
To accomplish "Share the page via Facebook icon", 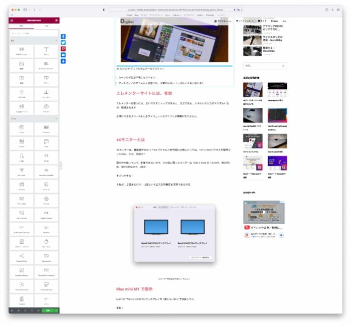I will click(x=63, y=37).
